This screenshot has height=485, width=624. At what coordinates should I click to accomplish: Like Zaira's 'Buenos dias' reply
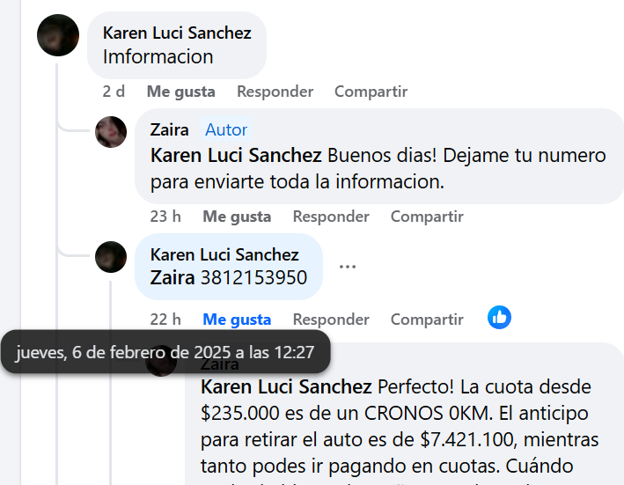(x=237, y=217)
